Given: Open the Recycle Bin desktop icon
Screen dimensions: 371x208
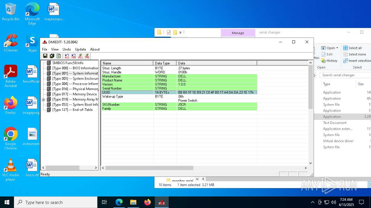Looking at the screenshot, I should point(11,12).
